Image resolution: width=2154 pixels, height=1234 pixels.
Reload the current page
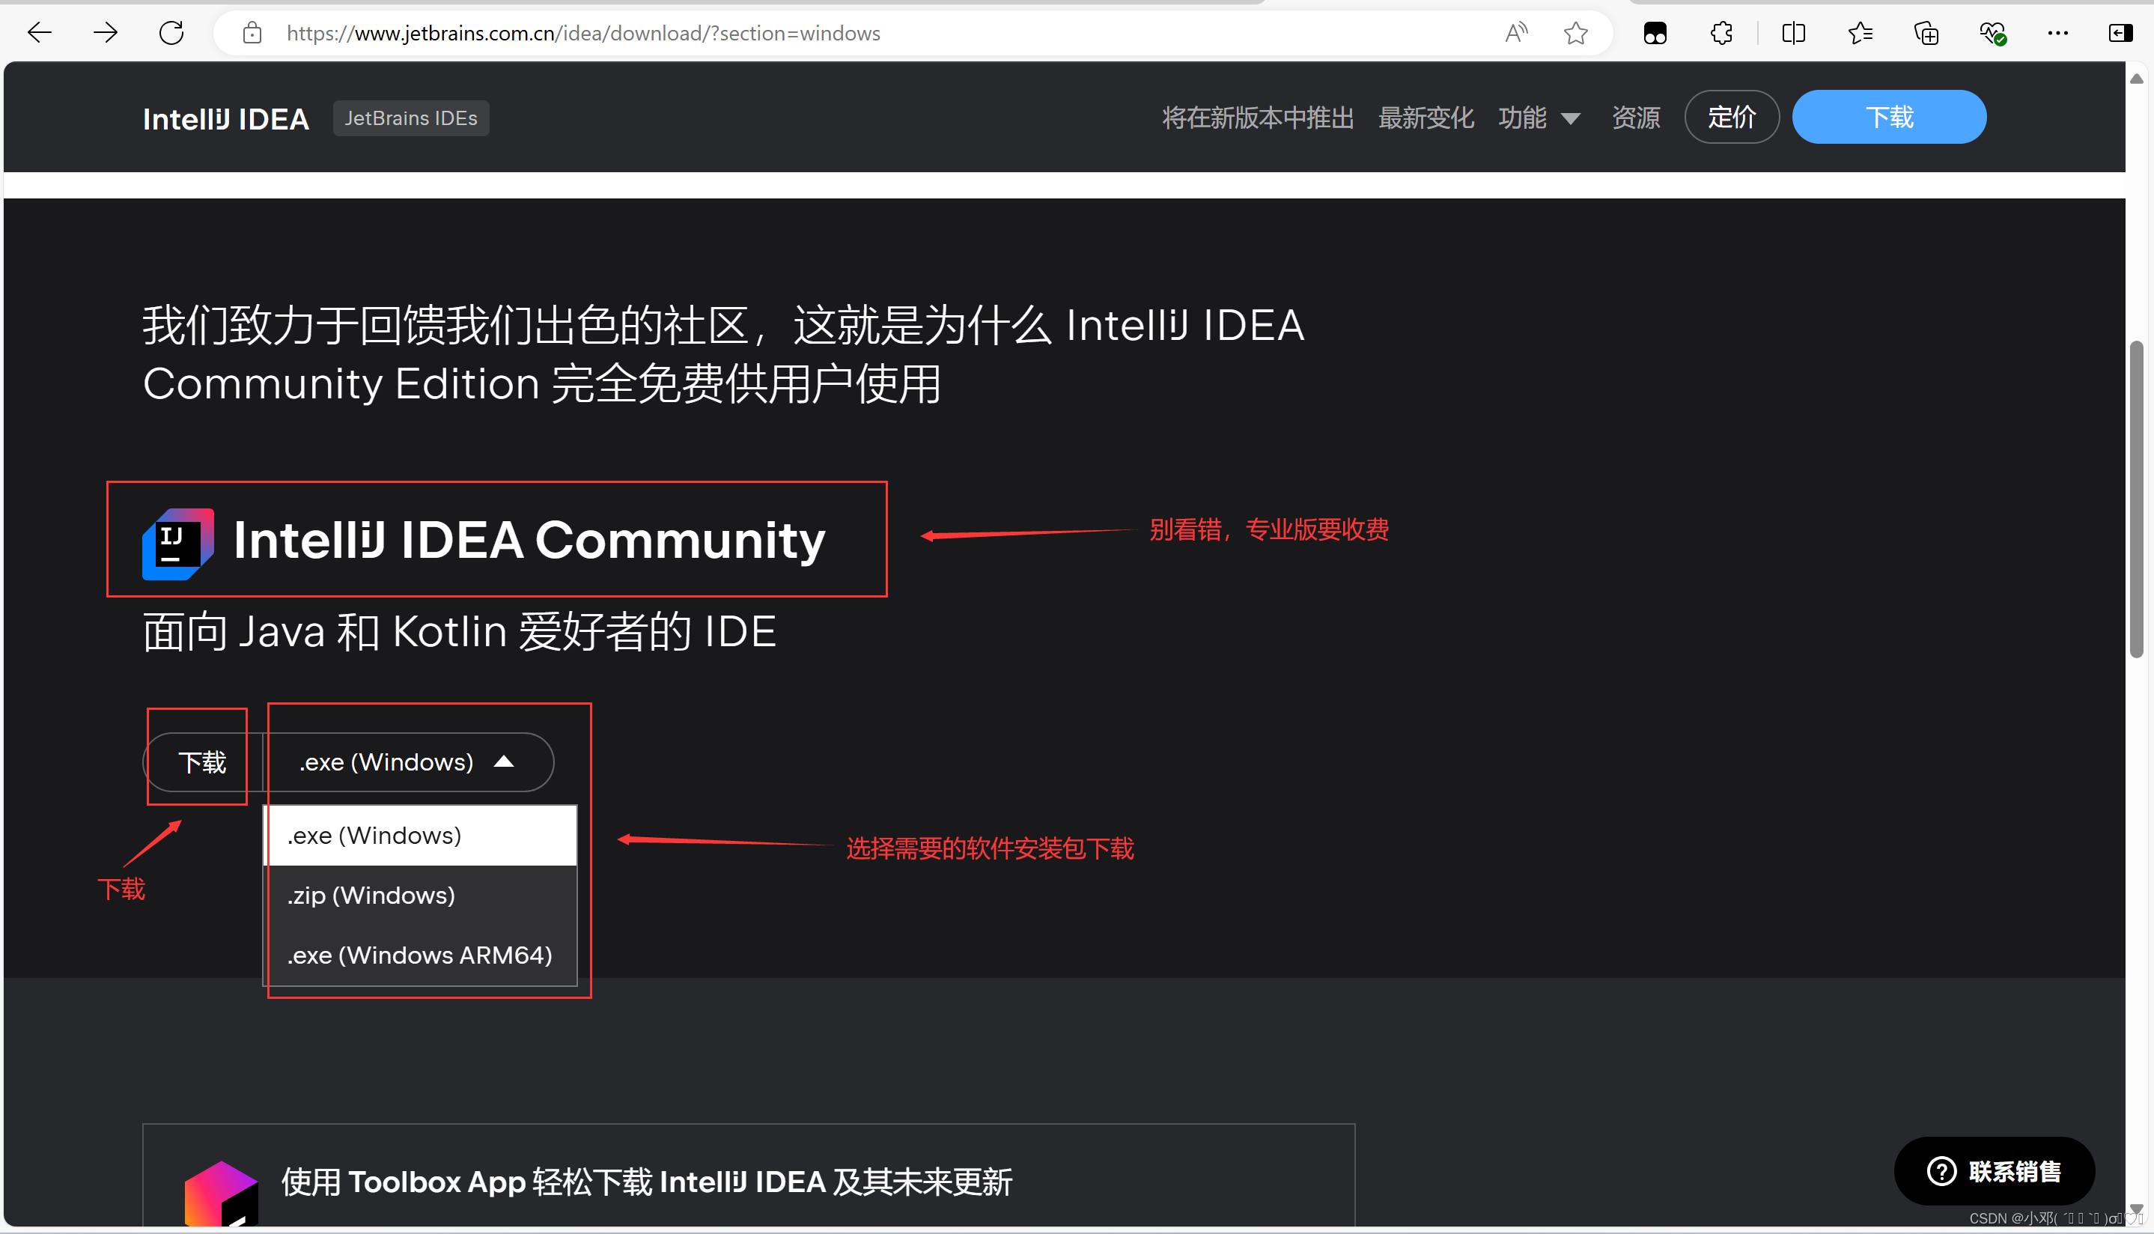click(172, 33)
